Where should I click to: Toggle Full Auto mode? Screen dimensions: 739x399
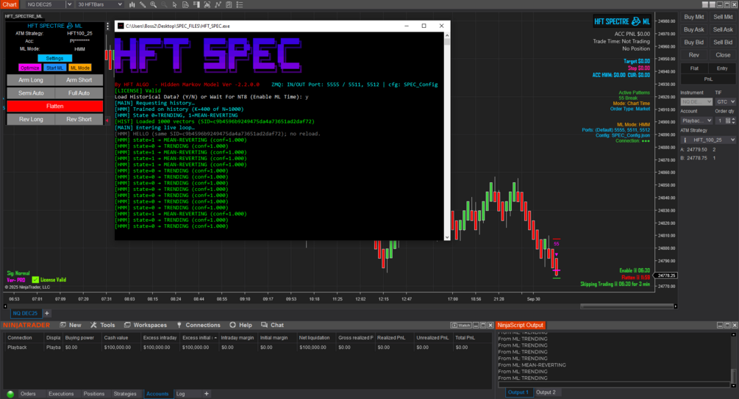pos(79,93)
